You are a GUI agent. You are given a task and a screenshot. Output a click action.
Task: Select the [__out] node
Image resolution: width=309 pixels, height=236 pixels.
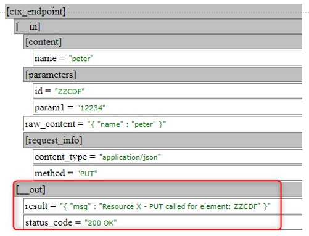coord(158,189)
